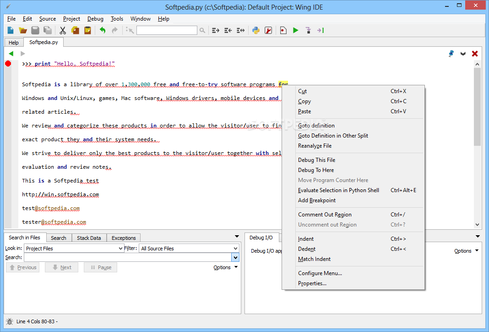Click the editor scrollbar up arrow
Screen dimensions: 489x332
pos(477,64)
